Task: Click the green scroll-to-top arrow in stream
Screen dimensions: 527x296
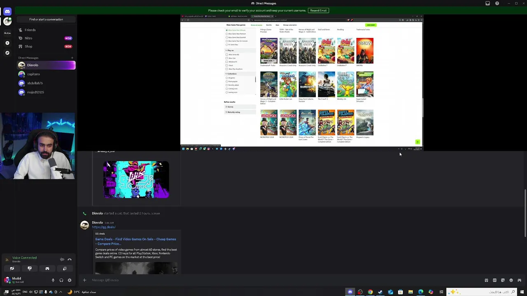Action: tap(417, 142)
